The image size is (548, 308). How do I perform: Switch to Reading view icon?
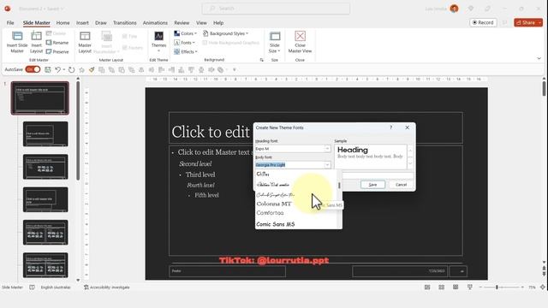(456, 287)
